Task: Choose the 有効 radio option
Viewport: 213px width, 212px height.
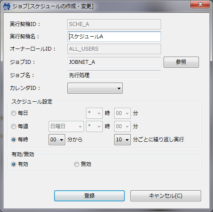Action: [14, 164]
